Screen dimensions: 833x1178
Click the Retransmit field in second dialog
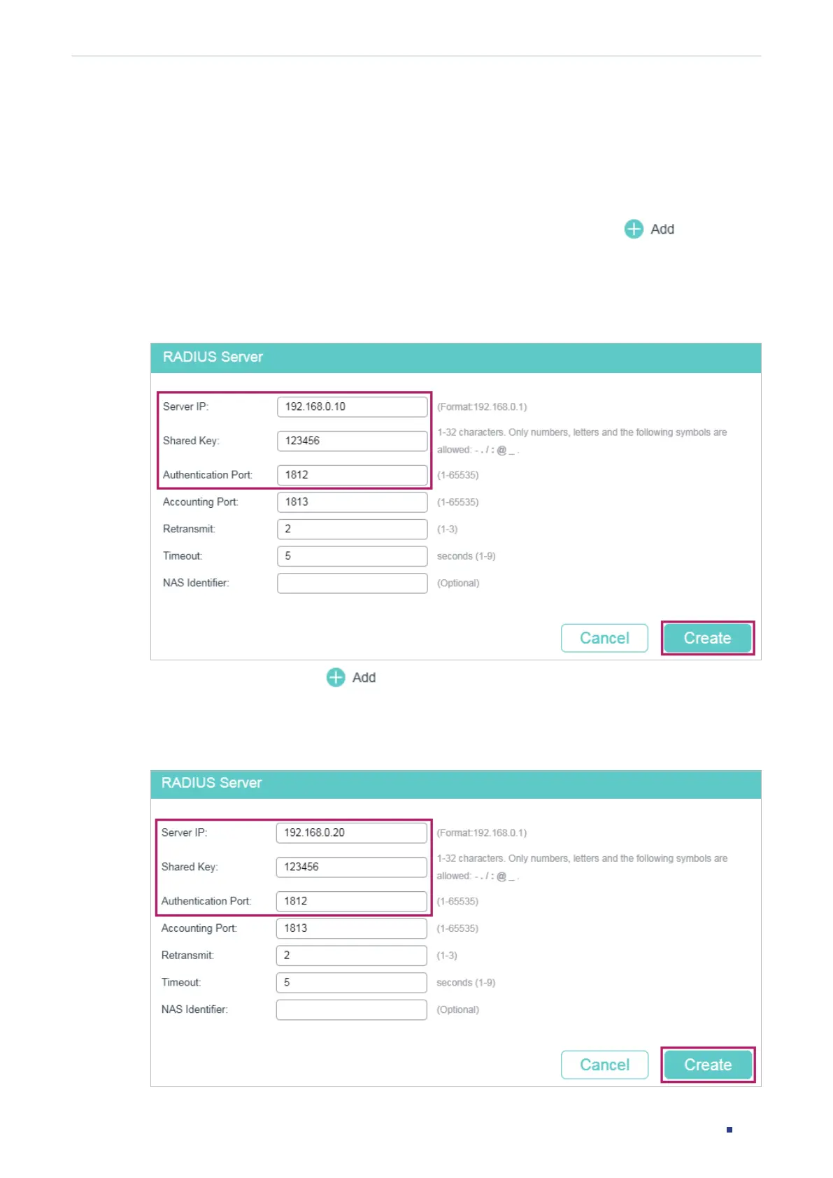pos(351,956)
